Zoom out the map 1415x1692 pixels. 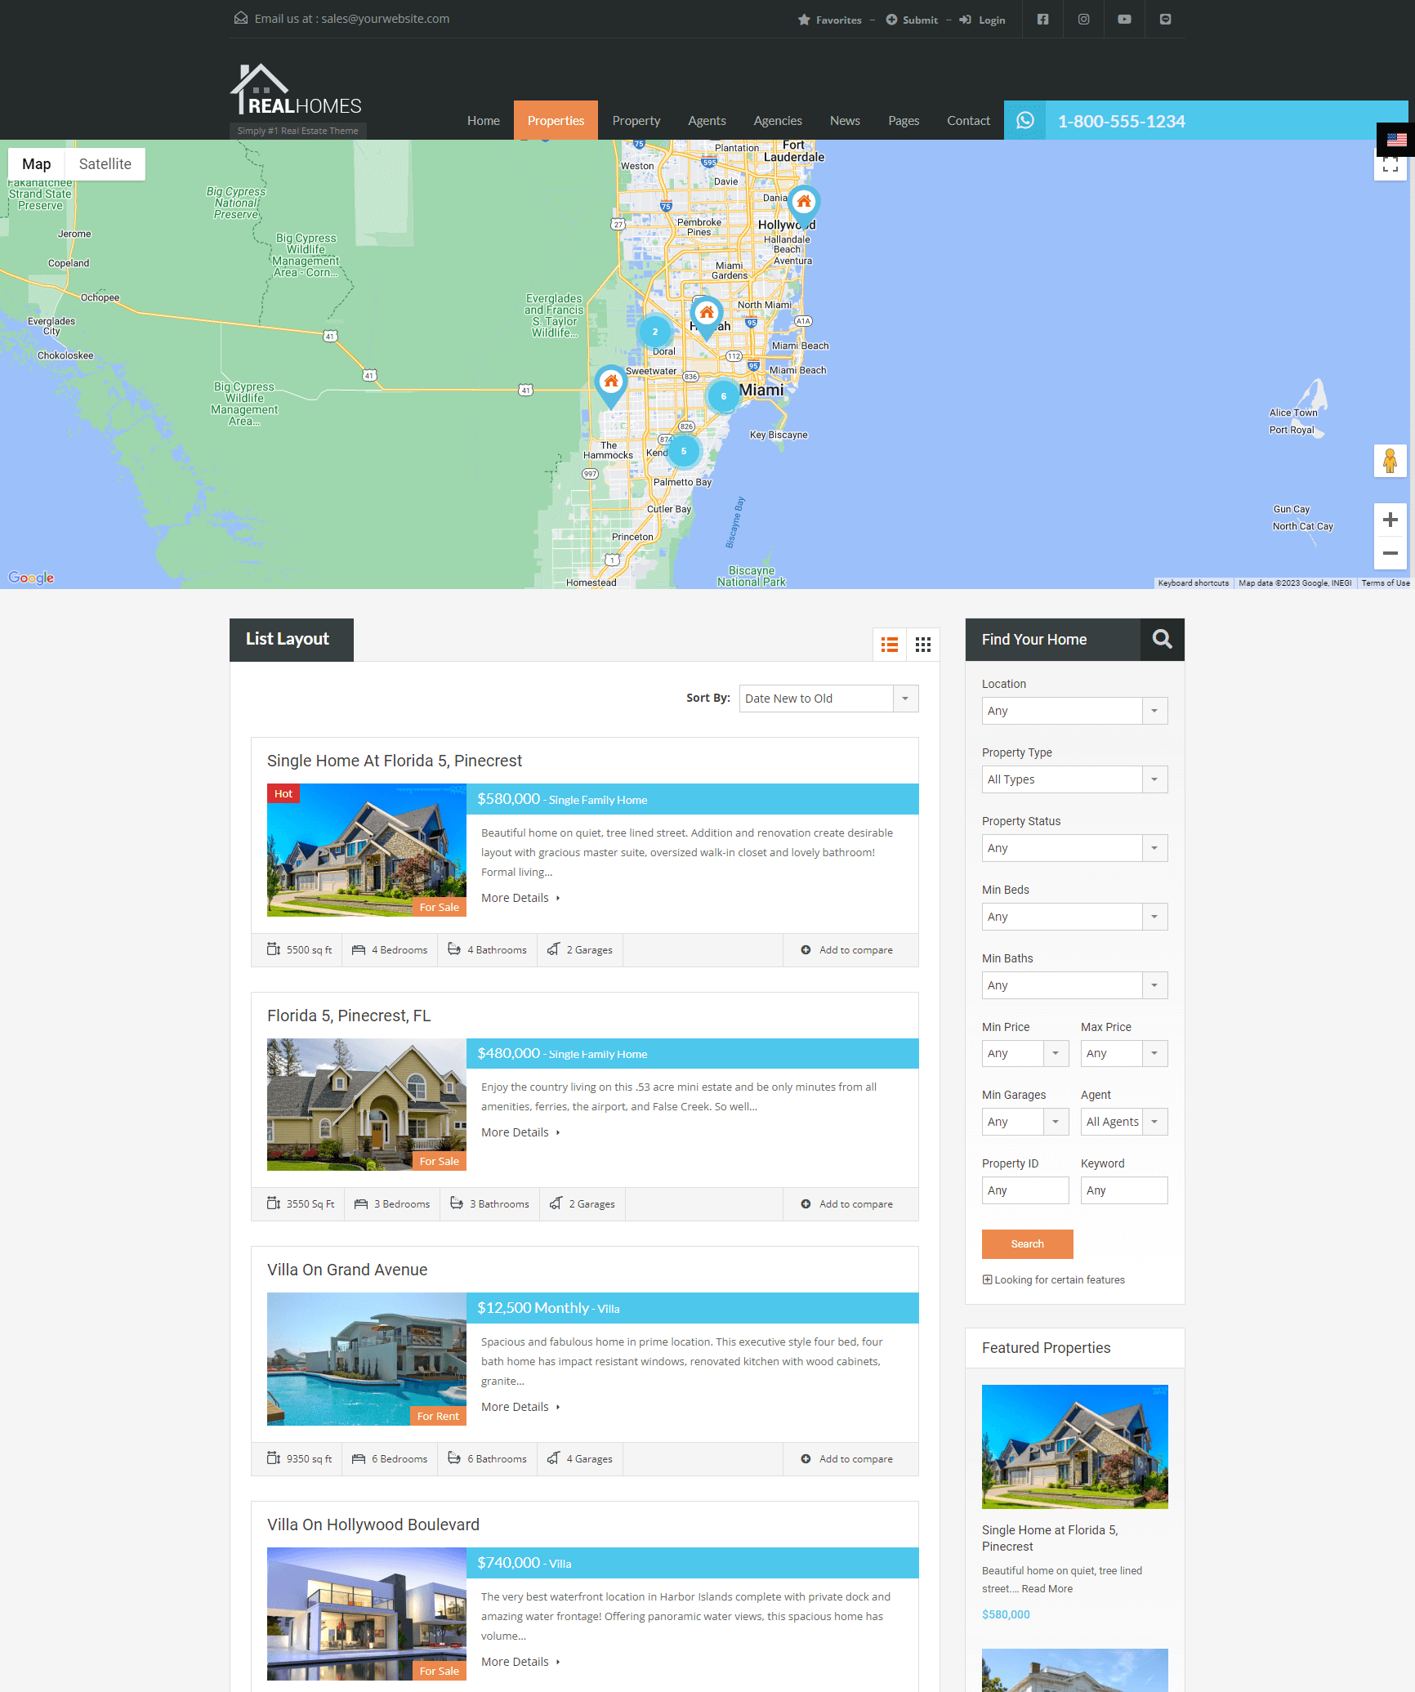pyautogui.click(x=1390, y=553)
